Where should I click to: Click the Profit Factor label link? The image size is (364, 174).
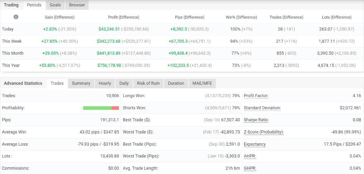tap(256, 96)
